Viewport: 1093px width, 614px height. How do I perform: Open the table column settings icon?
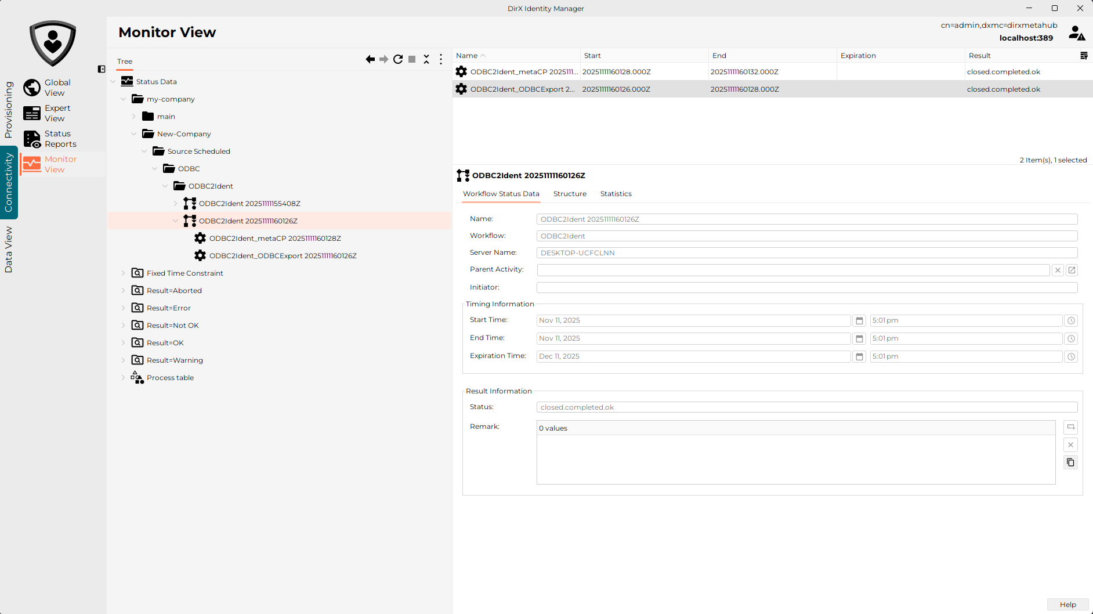pos(1084,56)
